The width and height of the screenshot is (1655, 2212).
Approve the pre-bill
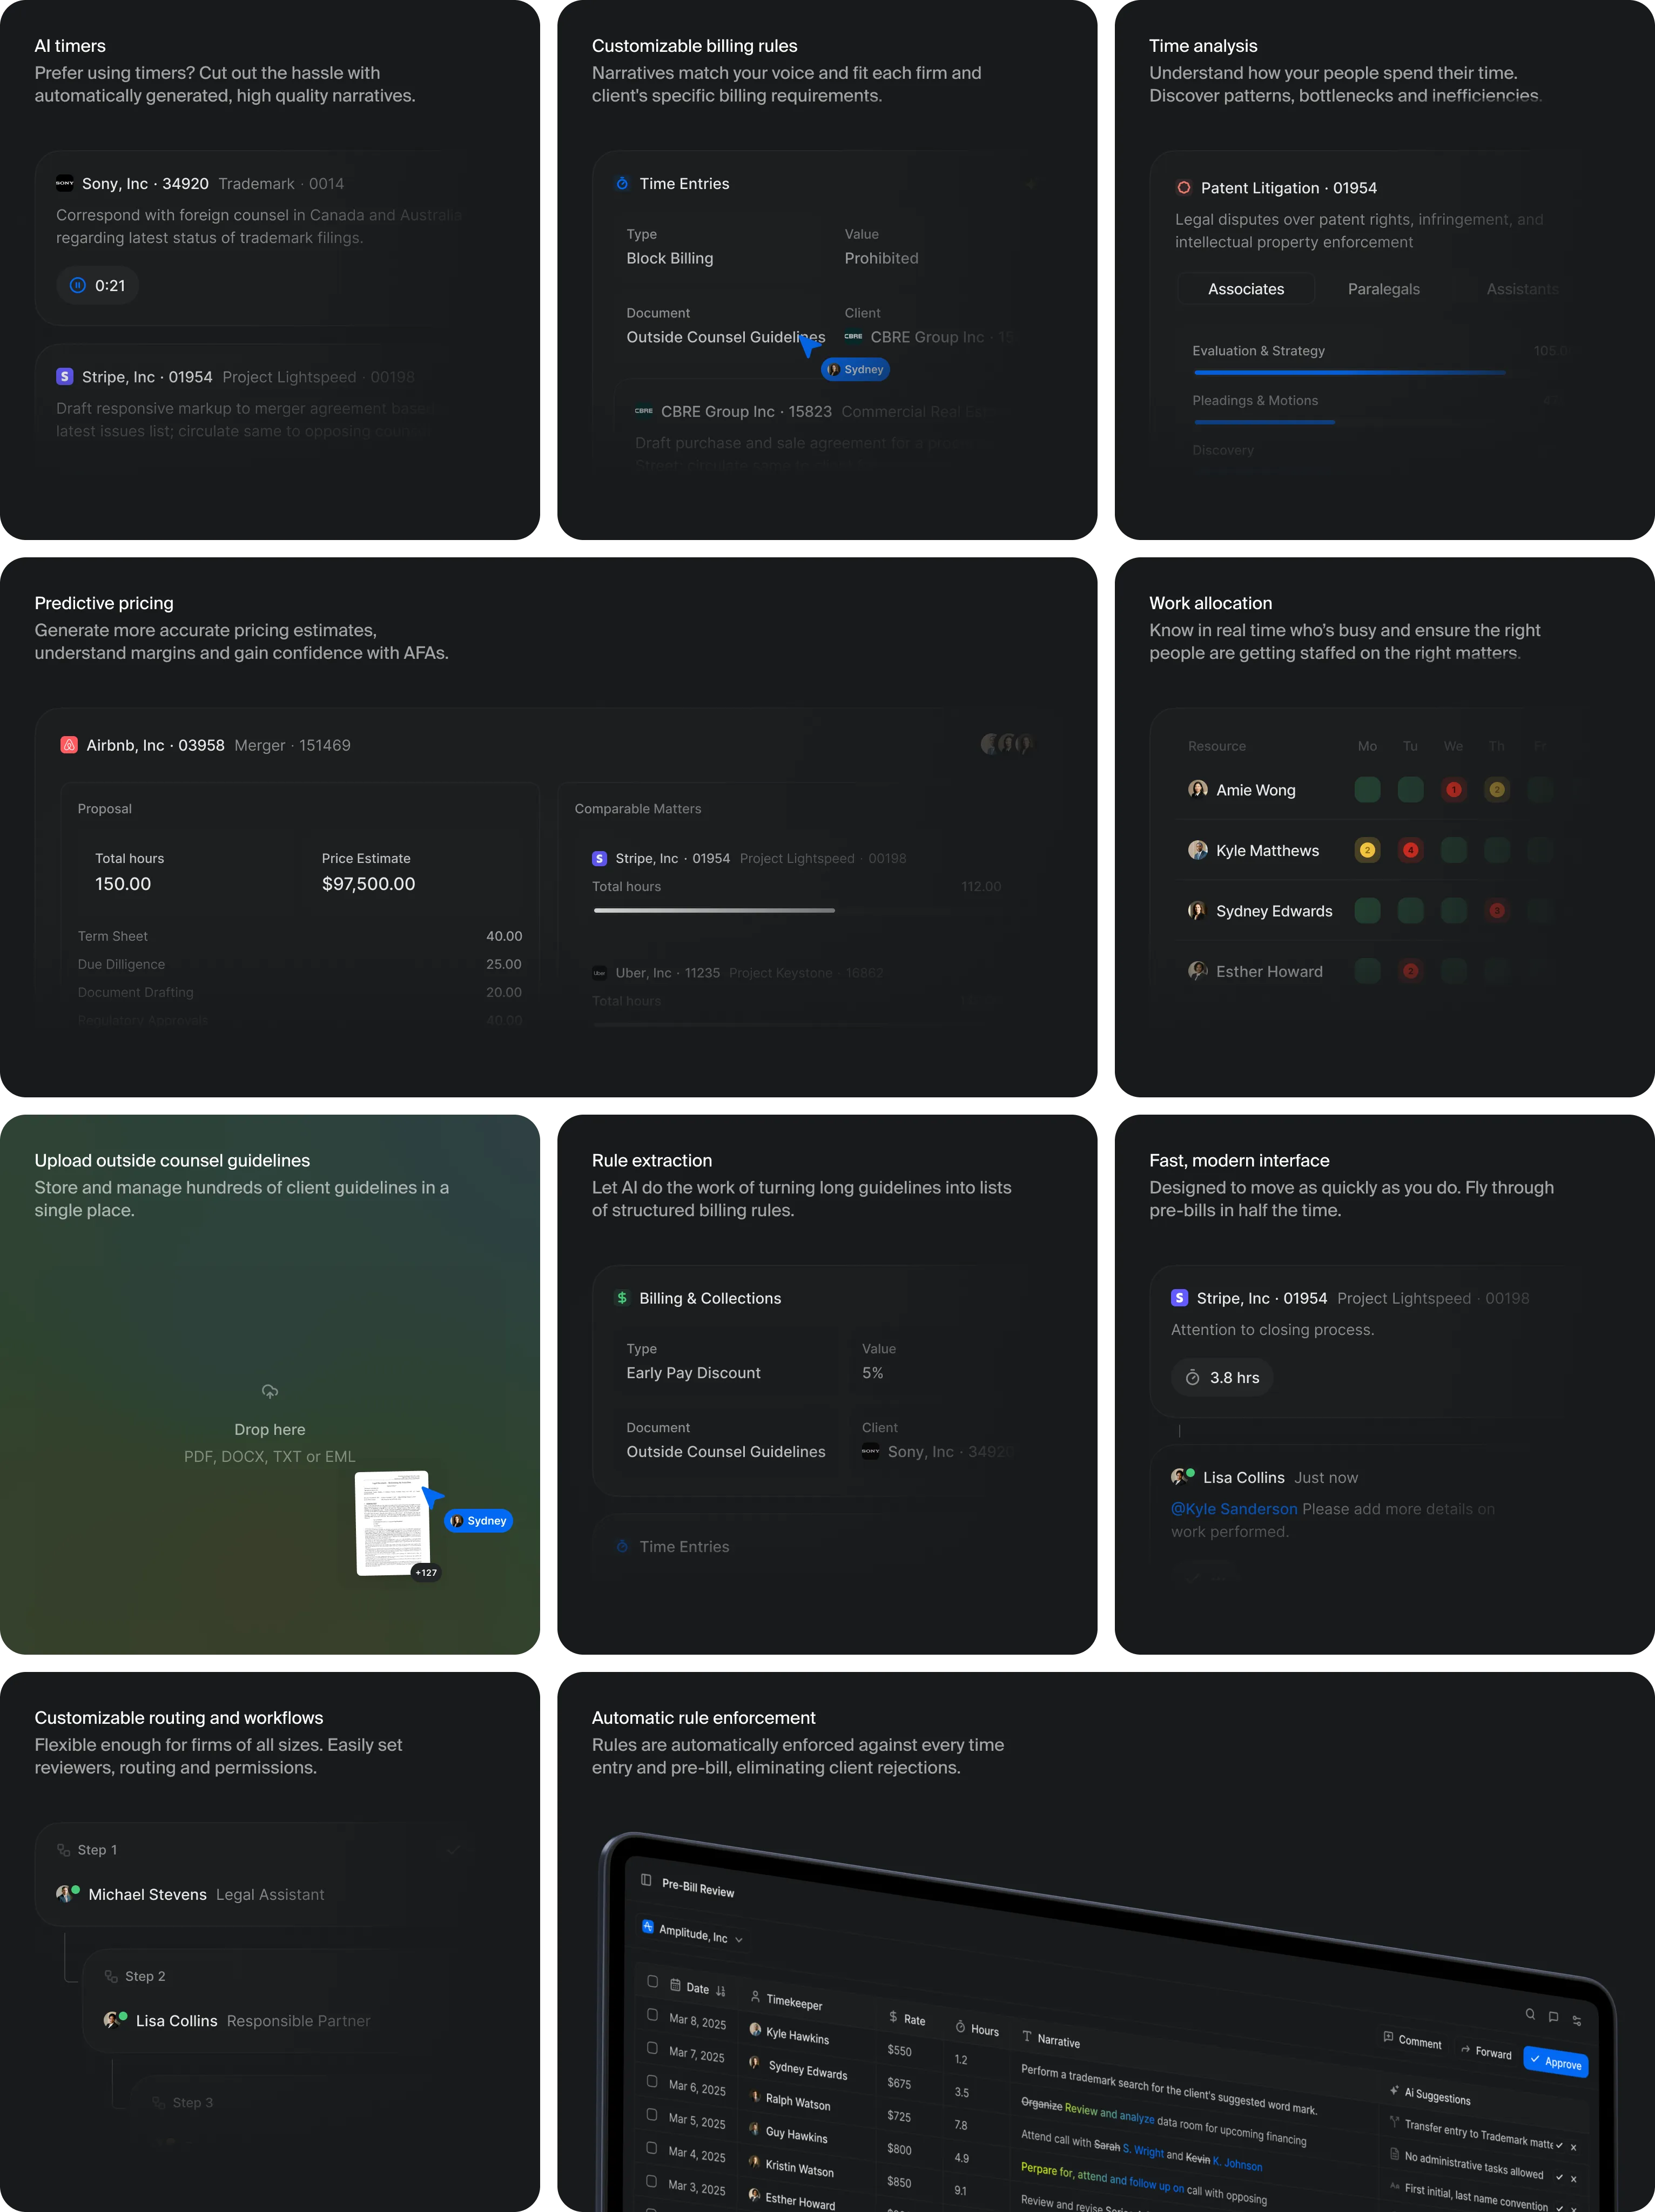pyautogui.click(x=1555, y=2061)
